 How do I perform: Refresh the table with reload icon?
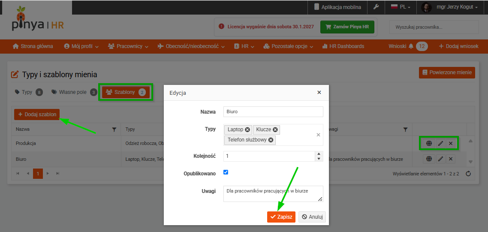click(x=468, y=174)
